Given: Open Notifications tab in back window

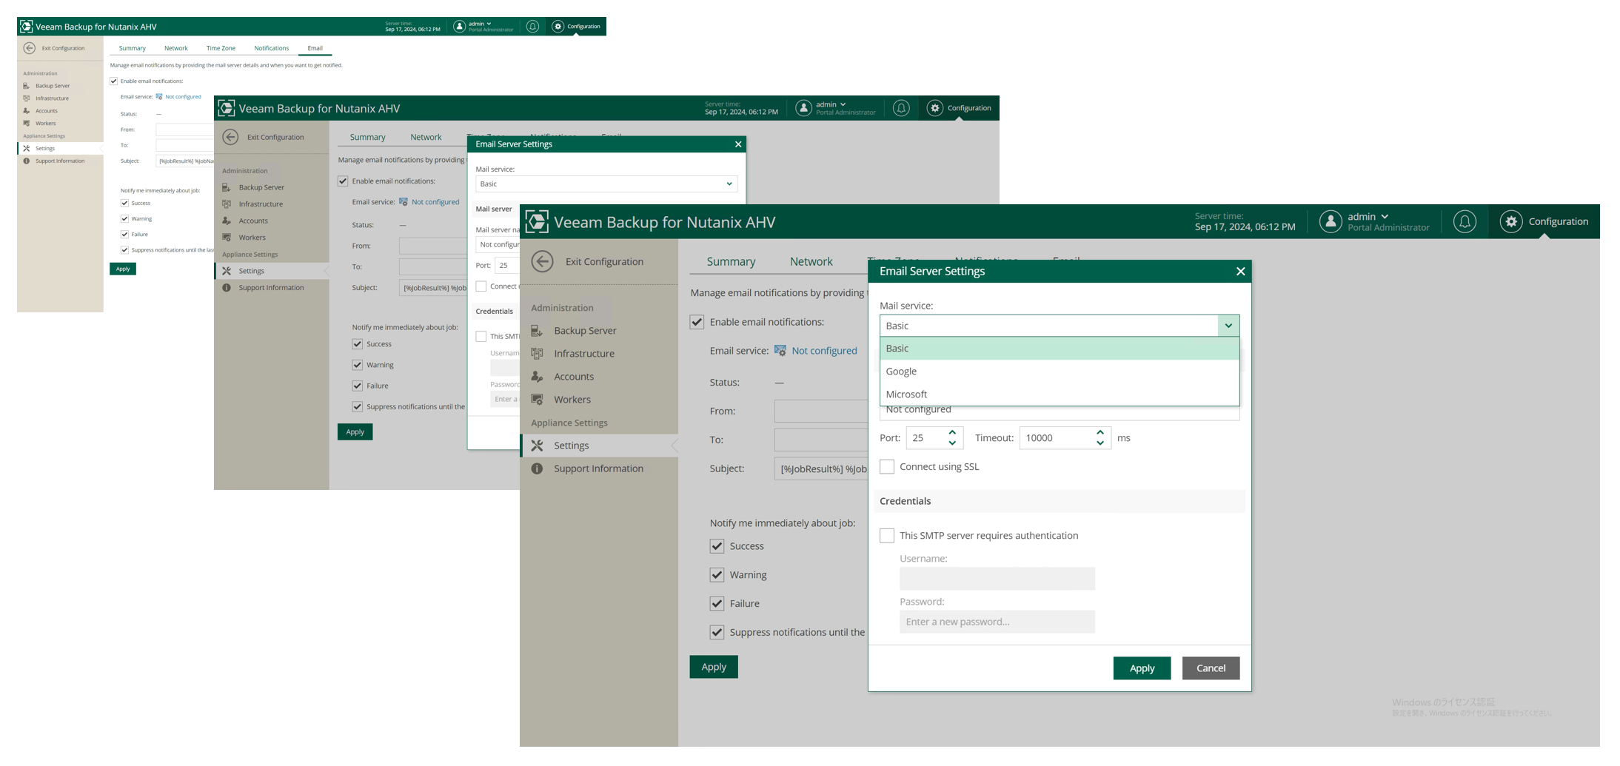Looking at the screenshot, I should 272,48.
